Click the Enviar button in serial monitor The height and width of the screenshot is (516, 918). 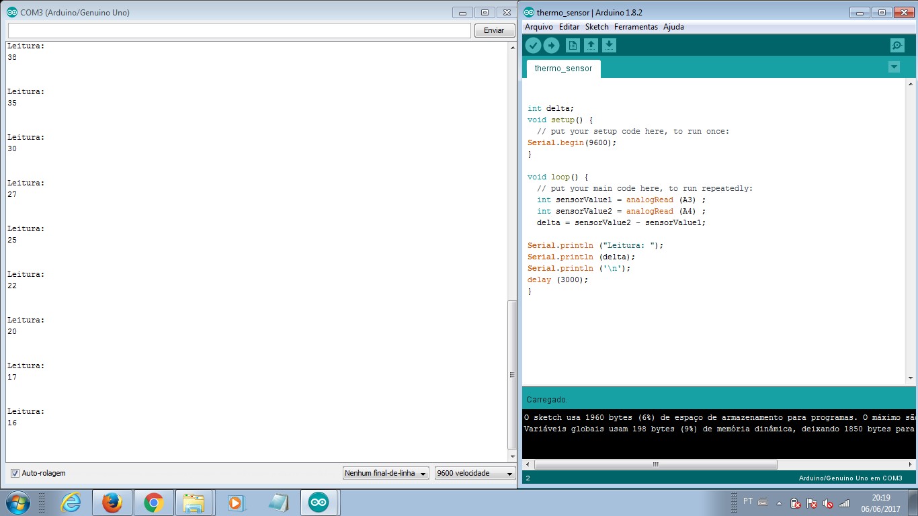coord(494,31)
